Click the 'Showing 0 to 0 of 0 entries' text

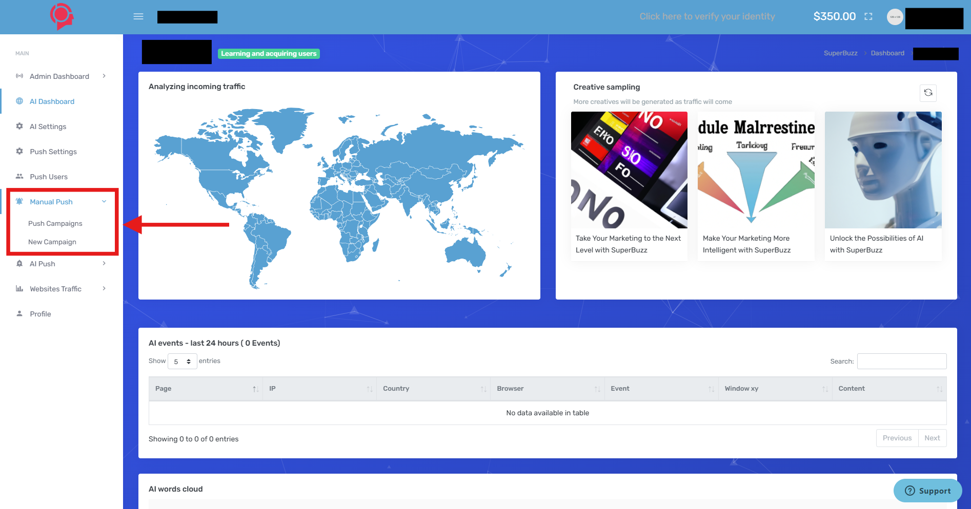pyautogui.click(x=193, y=439)
